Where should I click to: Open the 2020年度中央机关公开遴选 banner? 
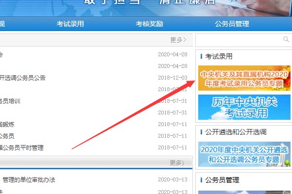pos(244,154)
